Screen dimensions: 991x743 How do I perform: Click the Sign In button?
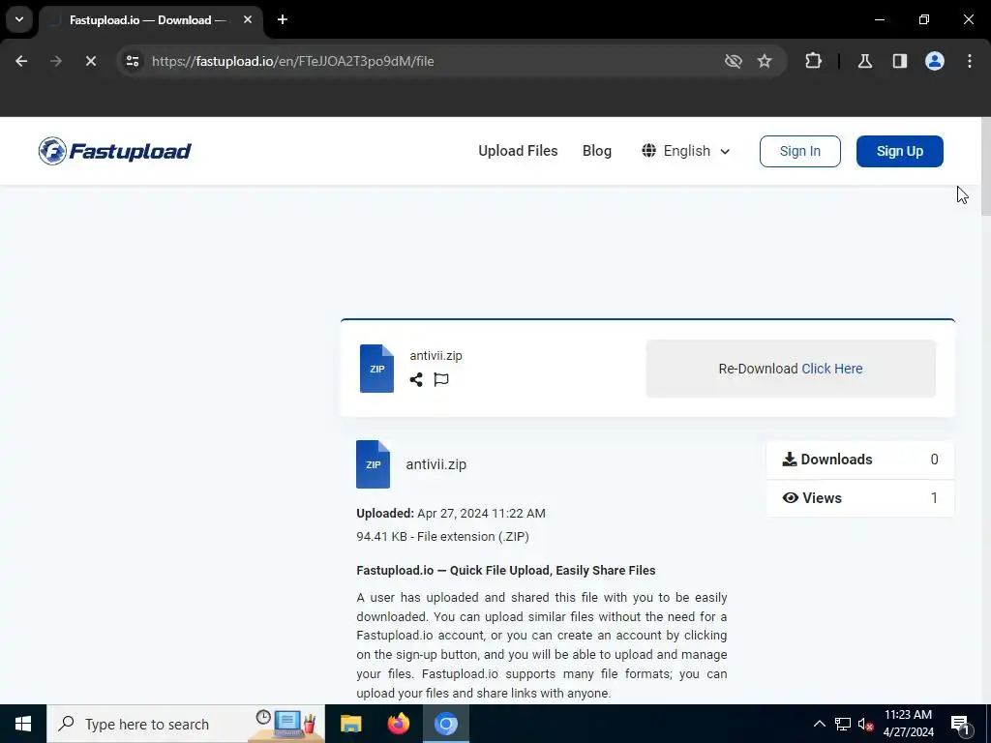tap(800, 151)
